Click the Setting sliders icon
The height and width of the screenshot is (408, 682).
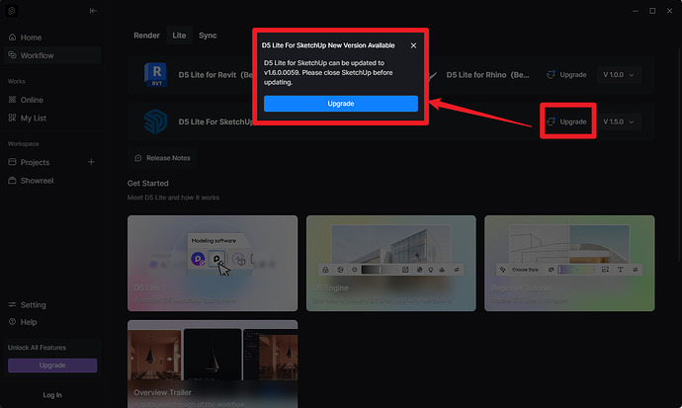coord(12,304)
